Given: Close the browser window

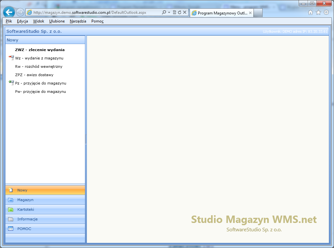Looking at the screenshot, I should point(324,3).
